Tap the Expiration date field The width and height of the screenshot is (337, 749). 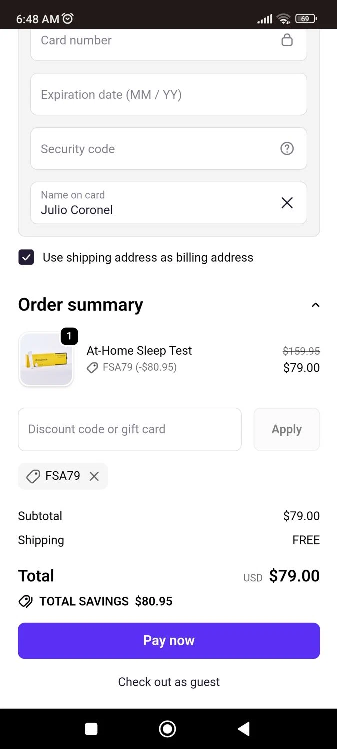[x=169, y=94]
